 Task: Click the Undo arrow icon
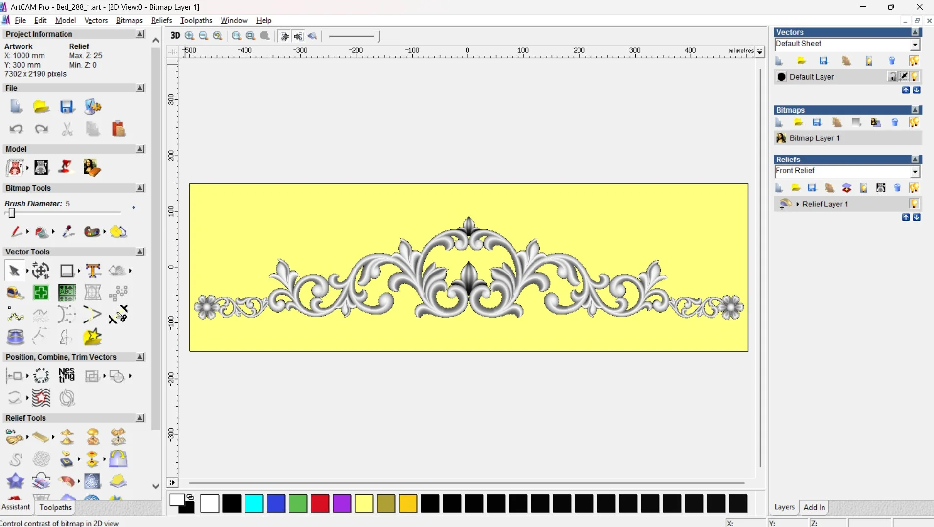point(16,129)
